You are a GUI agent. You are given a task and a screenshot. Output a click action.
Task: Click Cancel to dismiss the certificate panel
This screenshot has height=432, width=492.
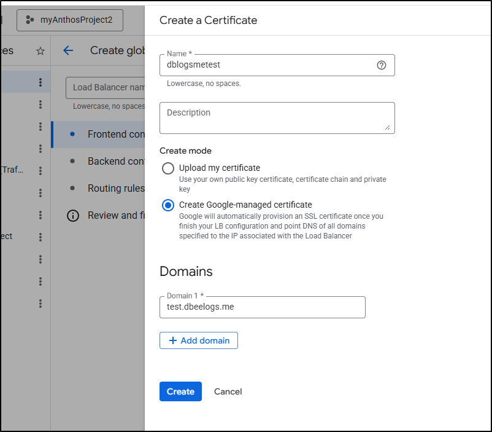tap(228, 391)
